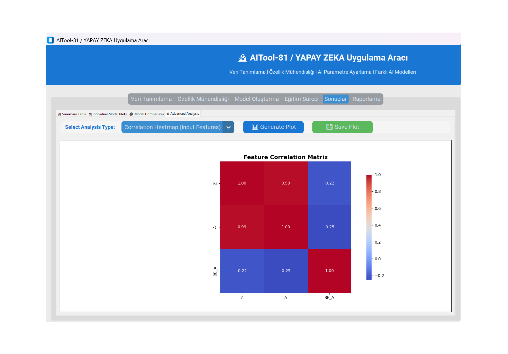Expand the analysis type dropdown arrow
Screen dimensions: 508x354
tap(229, 127)
